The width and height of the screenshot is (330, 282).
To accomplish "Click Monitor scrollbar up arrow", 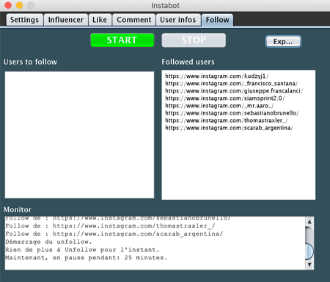I will 309,222.
